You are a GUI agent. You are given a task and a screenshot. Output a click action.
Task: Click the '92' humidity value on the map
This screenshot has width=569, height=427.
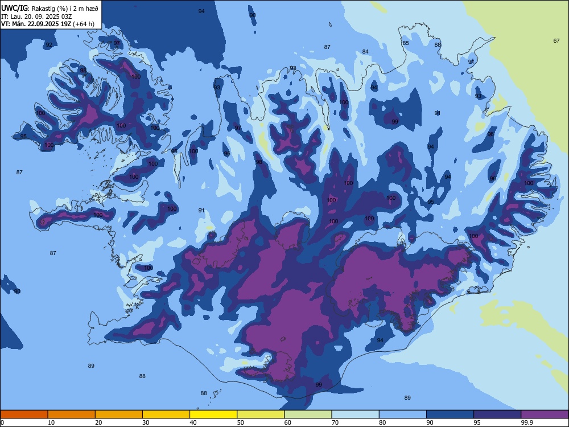pos(49,45)
